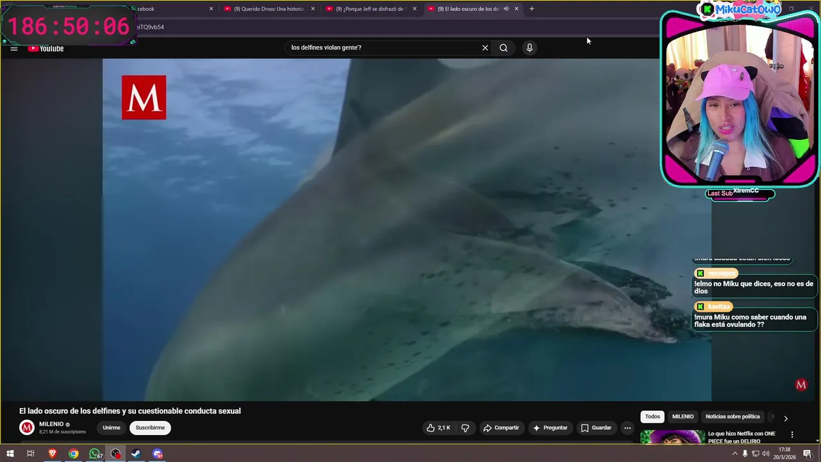821x462 pixels.
Task: Open the Windows notification center
Action: (x=807, y=454)
